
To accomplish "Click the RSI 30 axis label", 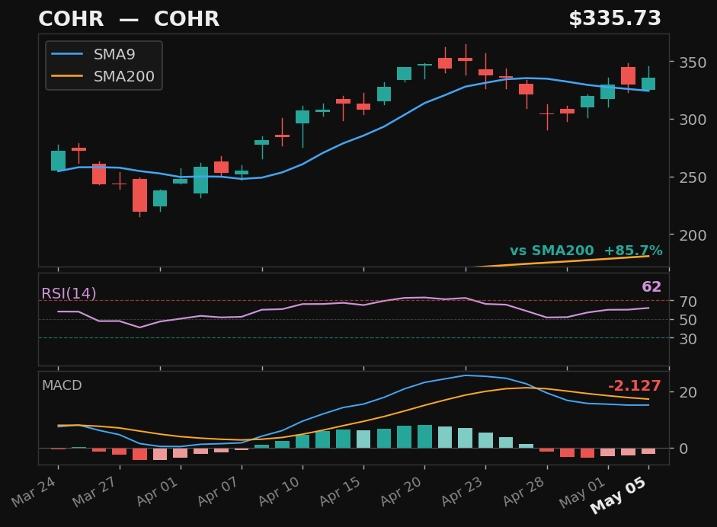I will (688, 339).
